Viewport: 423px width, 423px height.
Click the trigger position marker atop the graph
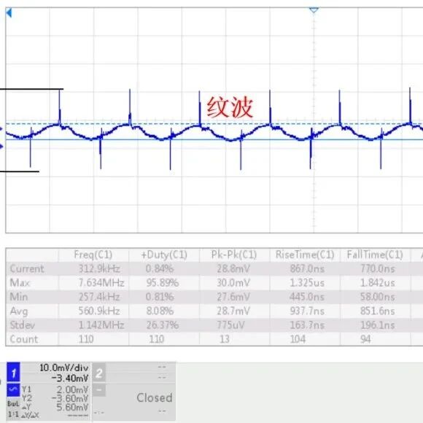(314, 10)
